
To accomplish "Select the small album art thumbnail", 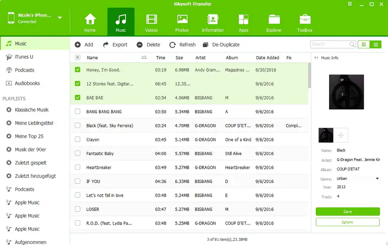I will point(325,135).
